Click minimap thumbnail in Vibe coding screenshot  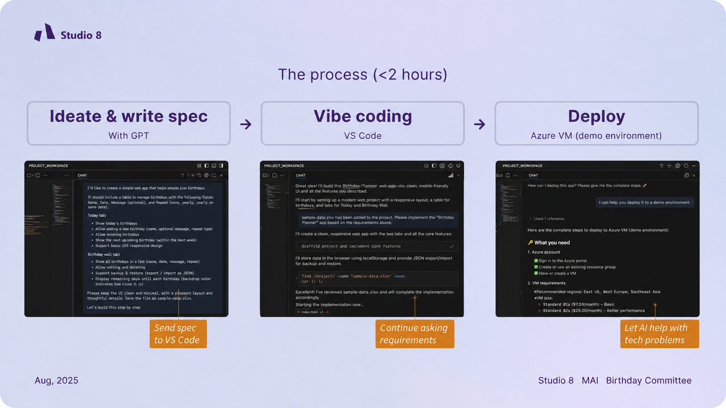coord(273,196)
